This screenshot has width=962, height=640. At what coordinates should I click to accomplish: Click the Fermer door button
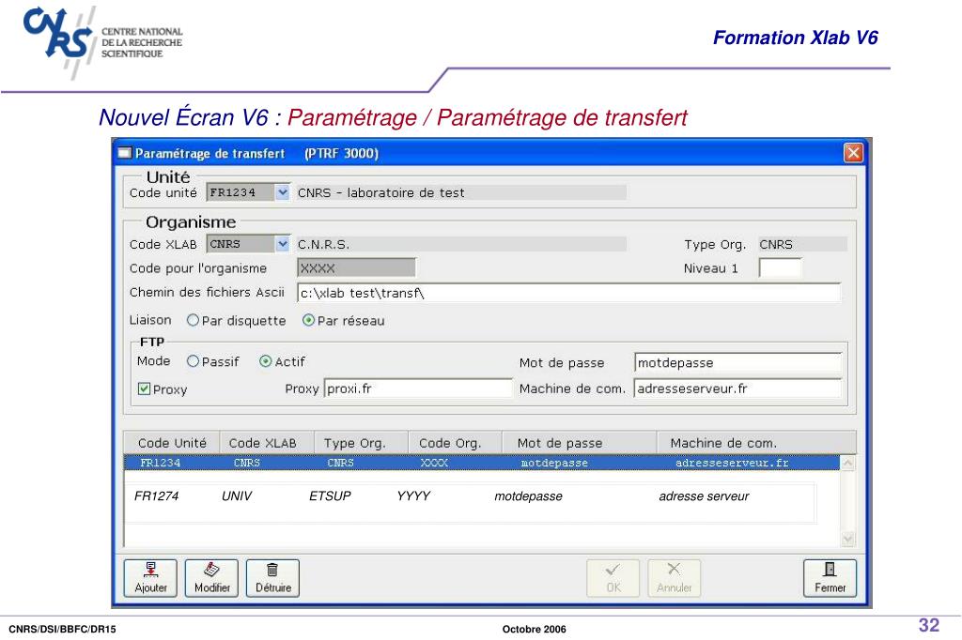pyautogui.click(x=830, y=577)
